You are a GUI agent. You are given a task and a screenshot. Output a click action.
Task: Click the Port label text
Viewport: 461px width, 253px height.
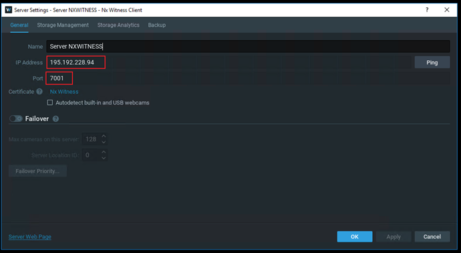[x=38, y=78]
